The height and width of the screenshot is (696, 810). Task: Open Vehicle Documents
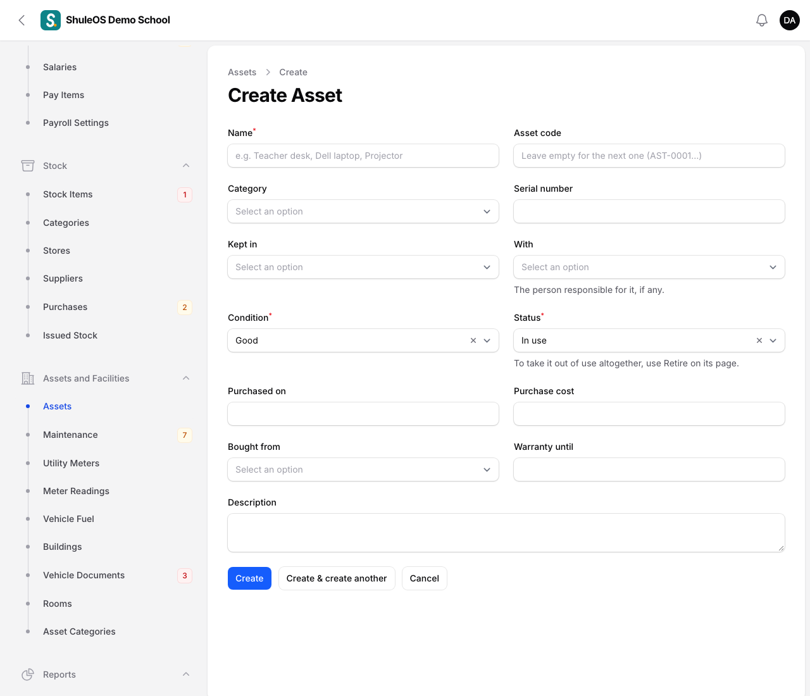[84, 575]
